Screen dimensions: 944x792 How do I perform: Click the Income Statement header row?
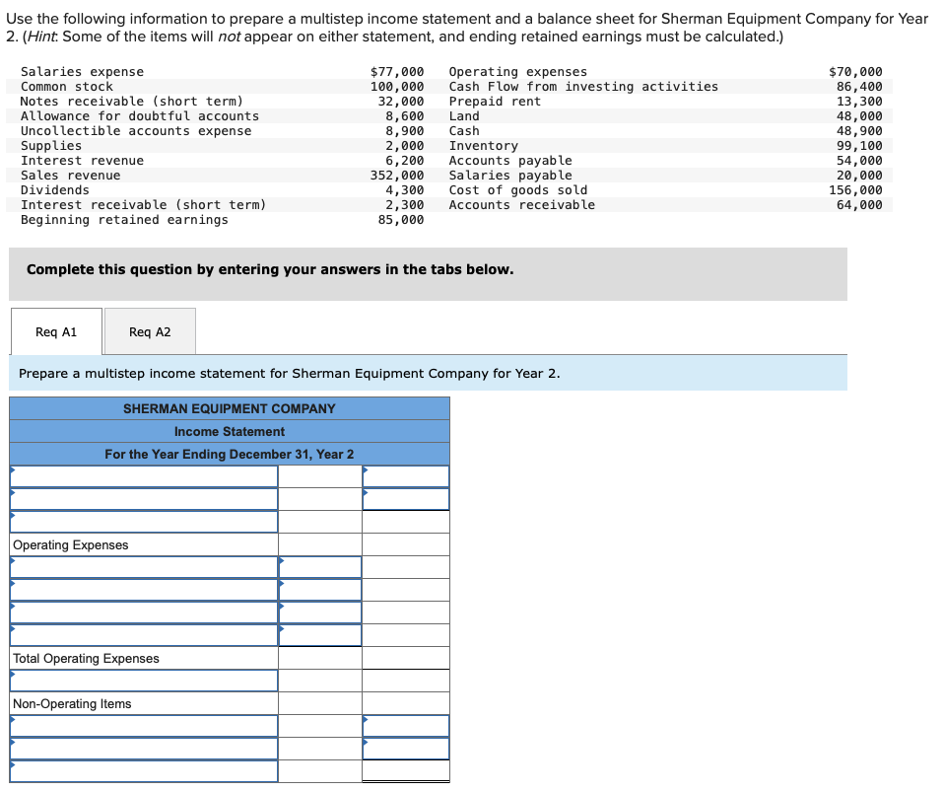tap(229, 431)
